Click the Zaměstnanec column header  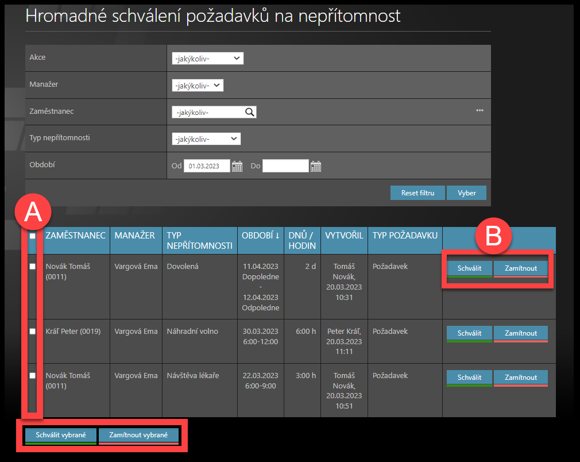click(x=75, y=236)
